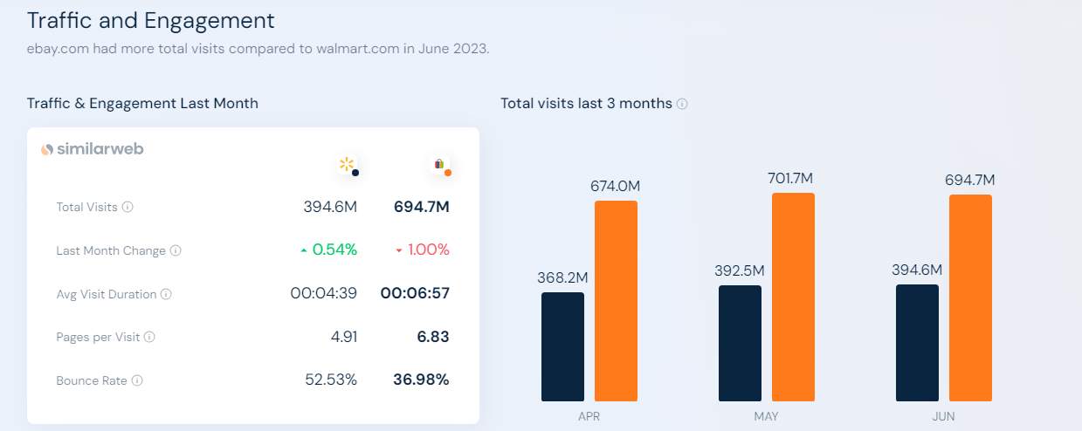Click the info icon beside Total Visits
Image resolution: width=1082 pixels, height=431 pixels.
point(127,208)
